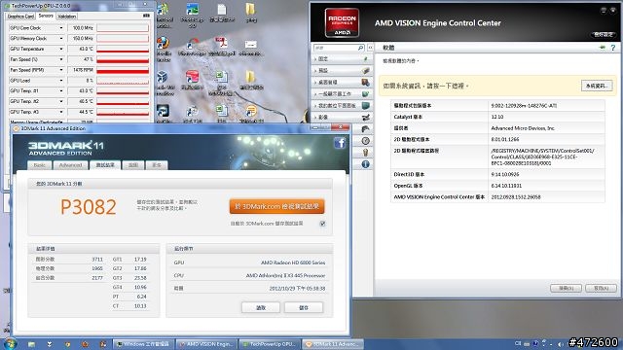Image resolution: width=623 pixels, height=350 pixels.
Task: Select the Advanced tab in 3DMark 11
Action: [x=70, y=165]
